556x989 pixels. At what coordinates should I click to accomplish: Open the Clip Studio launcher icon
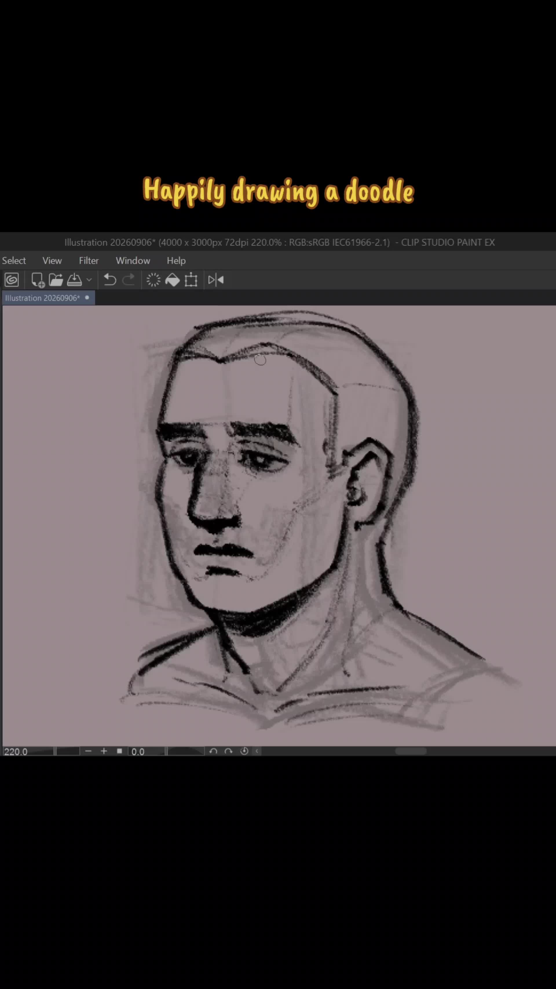click(x=12, y=280)
